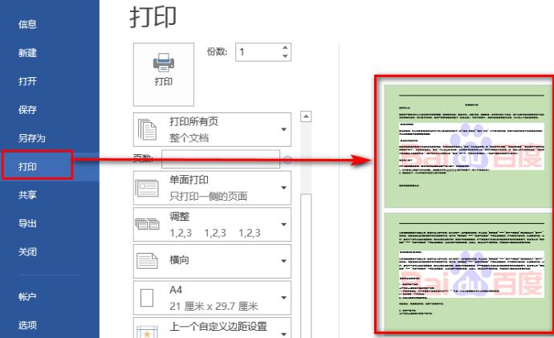The width and height of the screenshot is (554, 338).
Task: Click 关闭 (Close) in the sidebar
Action: 27,252
